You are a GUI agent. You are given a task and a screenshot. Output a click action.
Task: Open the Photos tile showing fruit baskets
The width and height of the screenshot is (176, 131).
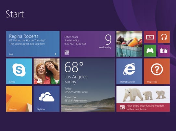pos(129,44)
